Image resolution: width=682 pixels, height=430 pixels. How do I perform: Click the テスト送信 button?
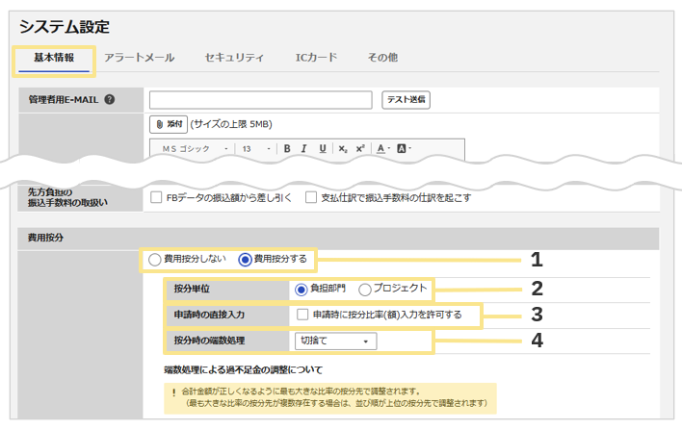tap(406, 99)
